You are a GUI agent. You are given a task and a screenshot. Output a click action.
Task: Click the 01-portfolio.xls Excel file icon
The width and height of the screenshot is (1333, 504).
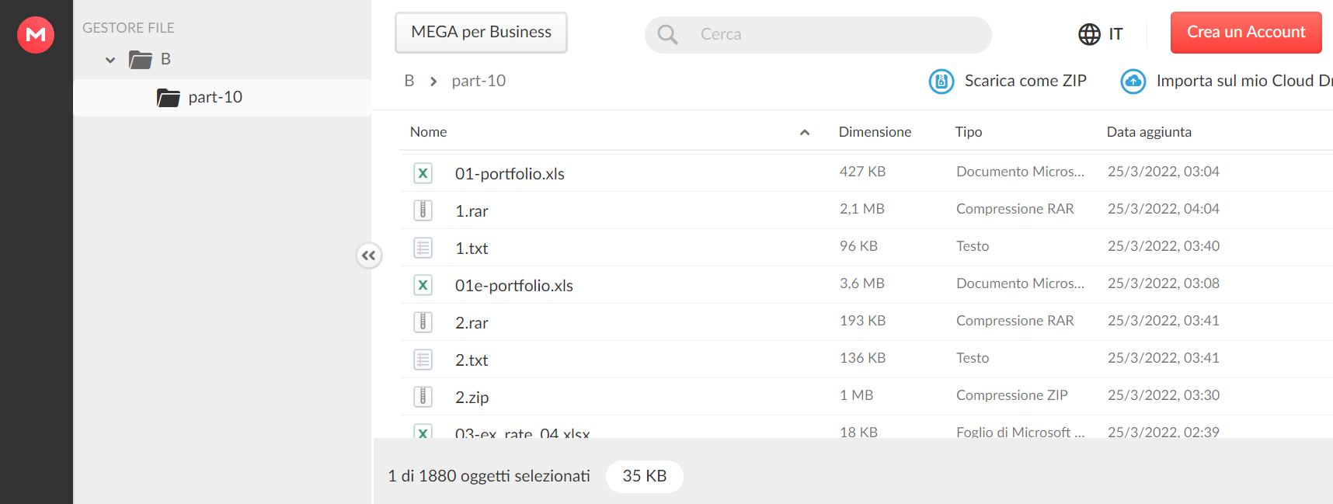423,173
